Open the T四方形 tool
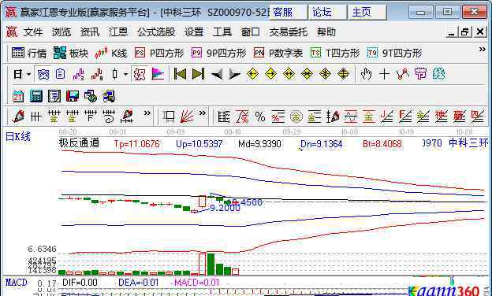 point(335,53)
